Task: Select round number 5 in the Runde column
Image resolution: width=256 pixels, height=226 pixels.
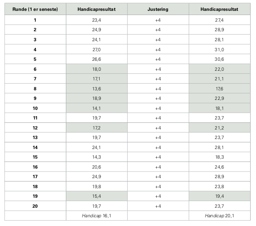Action: point(35,59)
